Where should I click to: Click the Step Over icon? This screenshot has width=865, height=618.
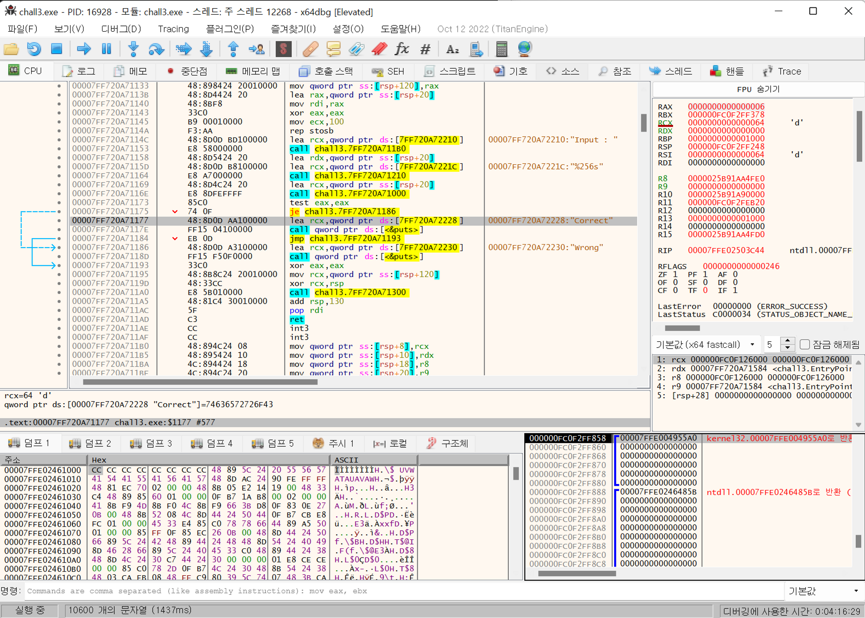(156, 49)
